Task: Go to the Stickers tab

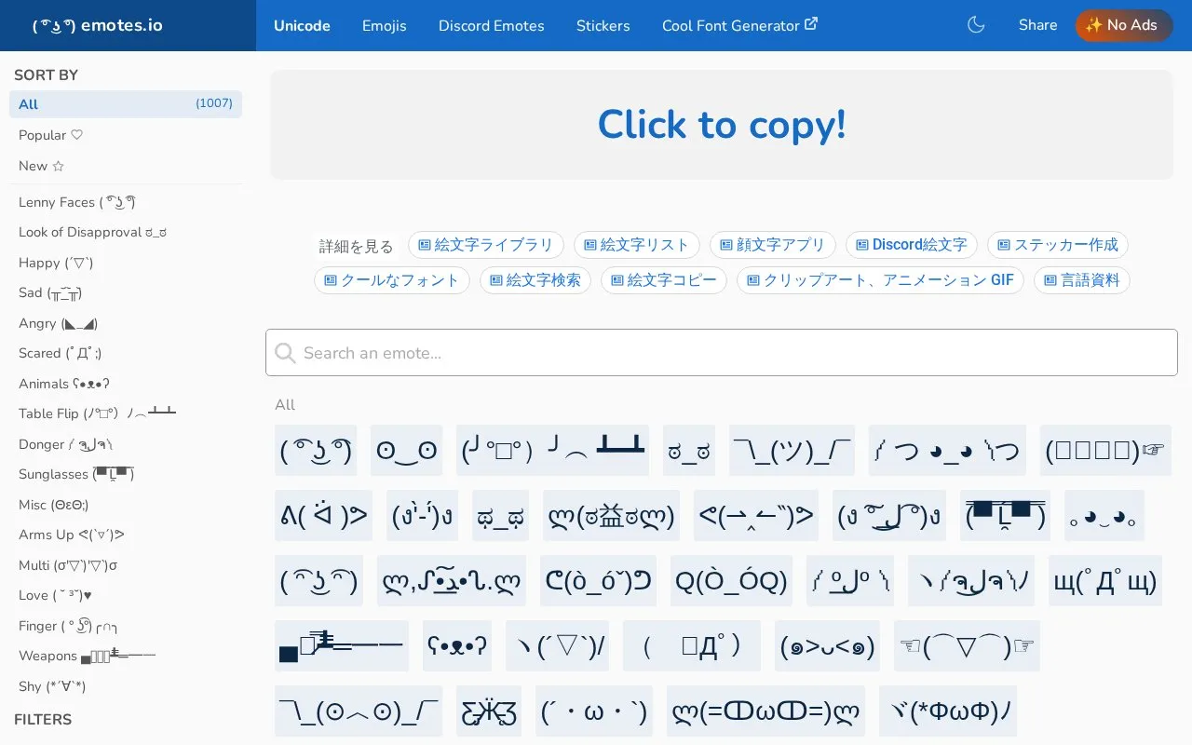Action: 603,25
